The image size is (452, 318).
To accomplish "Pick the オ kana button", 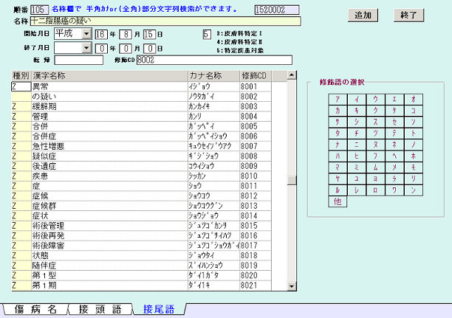I will [414, 100].
